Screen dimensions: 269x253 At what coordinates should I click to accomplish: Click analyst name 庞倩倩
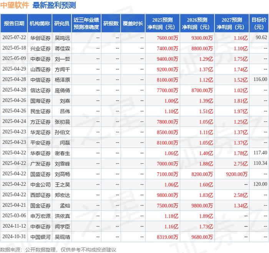click(62, 90)
